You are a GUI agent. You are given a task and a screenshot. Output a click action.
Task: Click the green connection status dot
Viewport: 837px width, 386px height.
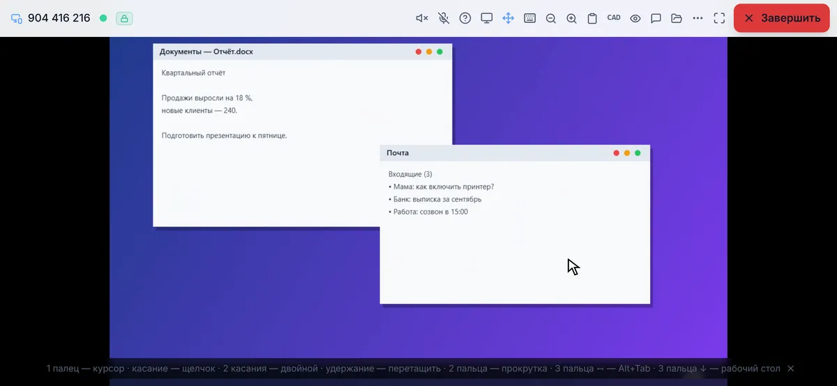[103, 18]
